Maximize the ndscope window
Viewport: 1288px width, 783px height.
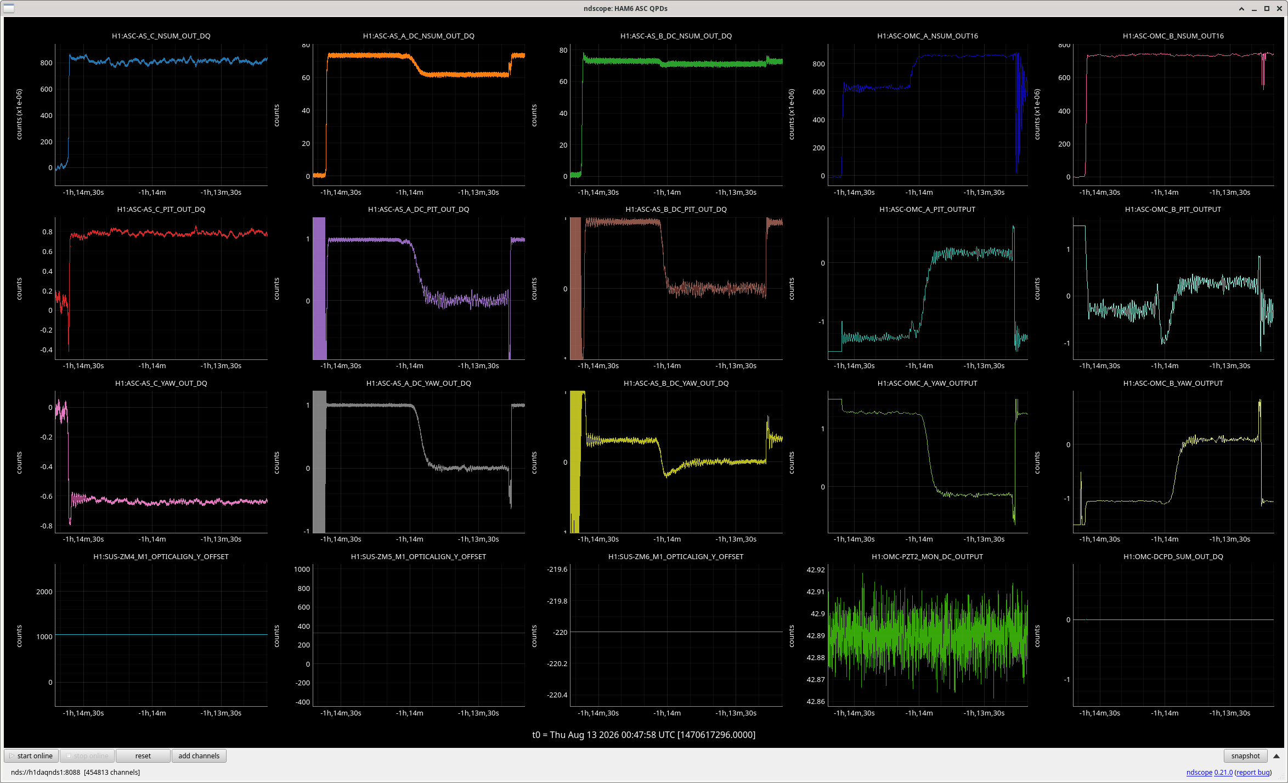1267,8
